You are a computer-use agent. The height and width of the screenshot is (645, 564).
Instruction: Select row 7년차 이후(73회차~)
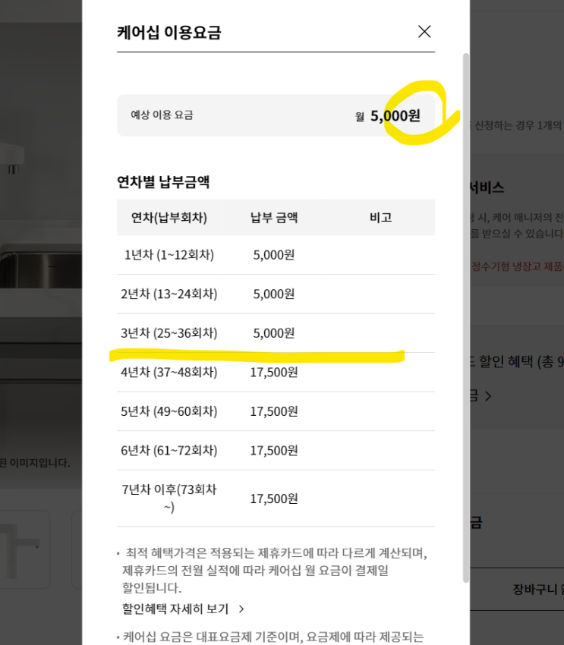click(x=276, y=498)
